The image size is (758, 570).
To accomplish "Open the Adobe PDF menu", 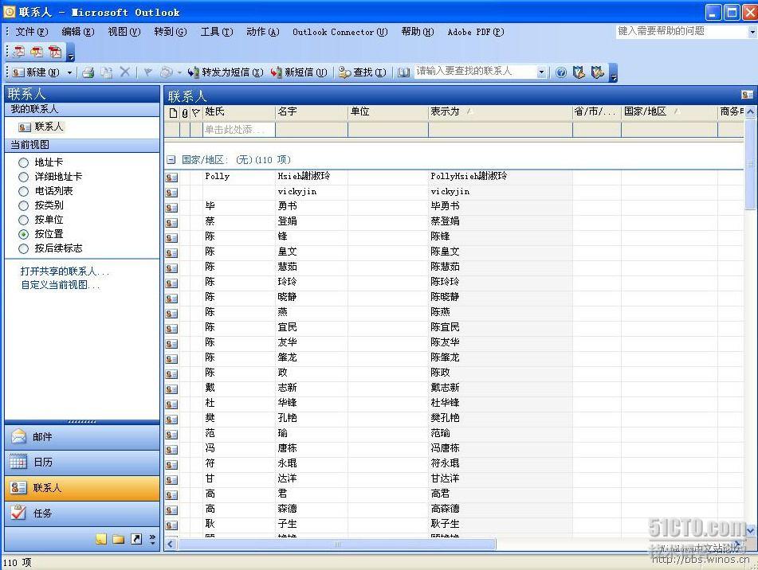I will (x=476, y=32).
